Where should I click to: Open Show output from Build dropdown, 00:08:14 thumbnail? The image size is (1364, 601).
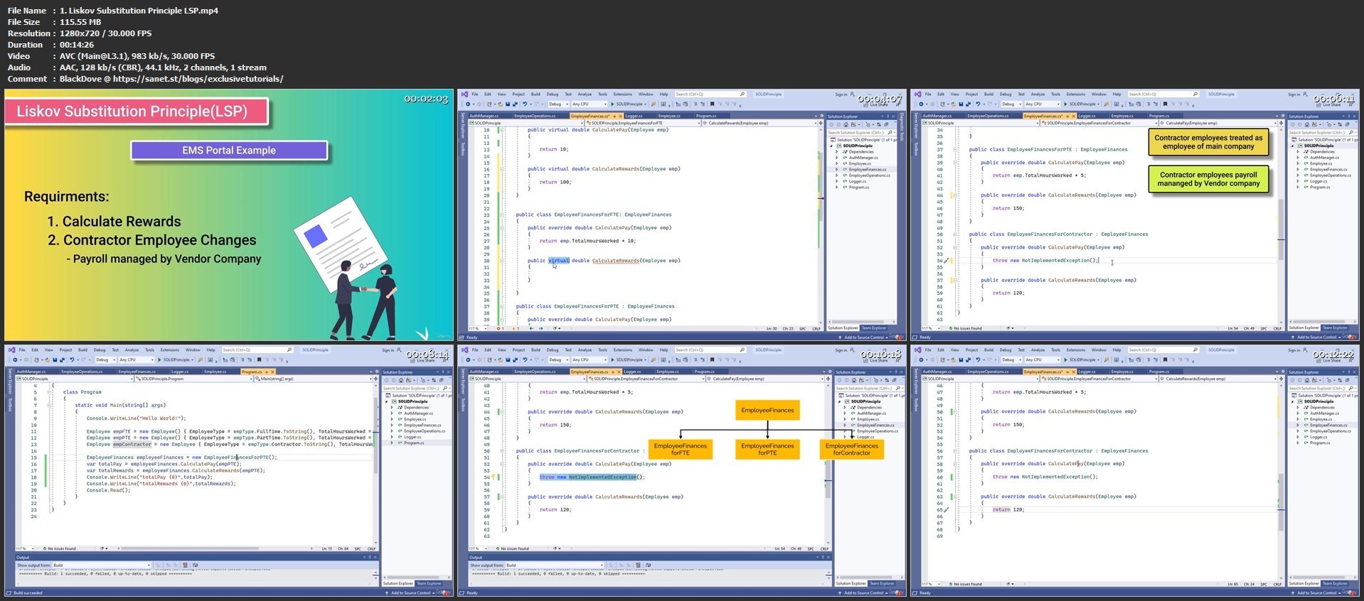pyautogui.click(x=101, y=565)
